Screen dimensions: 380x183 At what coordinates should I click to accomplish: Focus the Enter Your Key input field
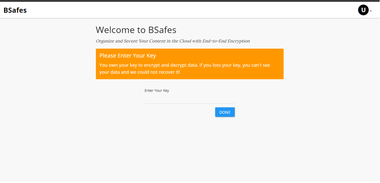pyautogui.click(x=190, y=99)
